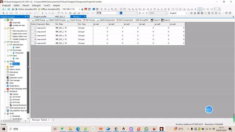Open the IP address 192.168.1.112 dropdown
235x132 pixels.
coord(79,9)
